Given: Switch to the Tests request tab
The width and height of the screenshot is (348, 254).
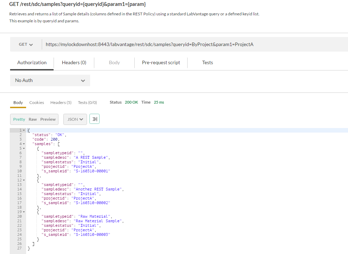Looking at the screenshot, I should [207, 63].
